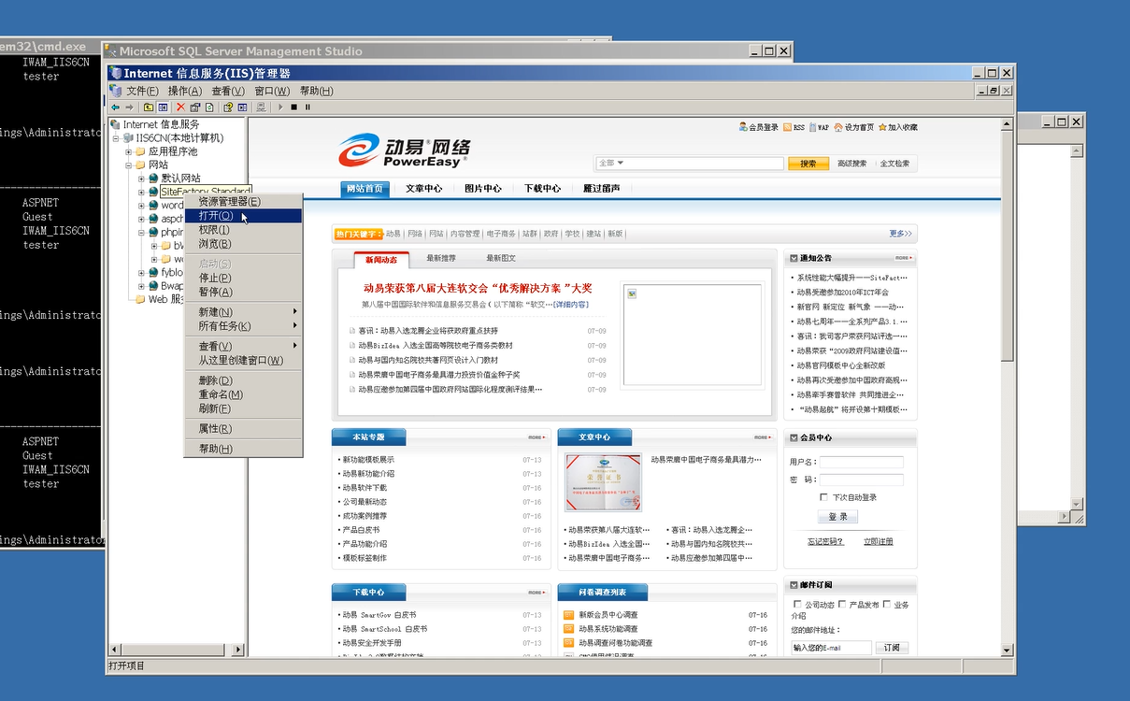Click the 忘记密码? link
This screenshot has height=701, width=1130.
click(825, 541)
